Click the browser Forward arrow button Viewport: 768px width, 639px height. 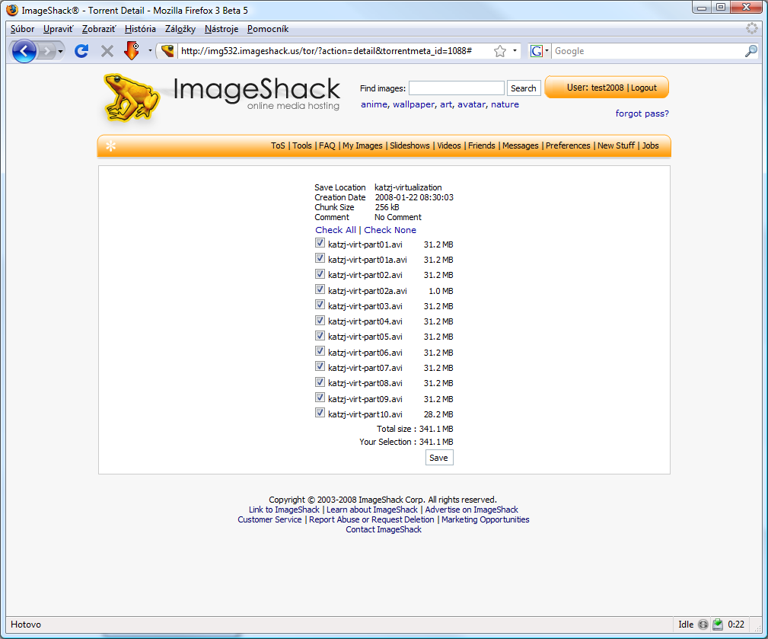pyautogui.click(x=46, y=51)
